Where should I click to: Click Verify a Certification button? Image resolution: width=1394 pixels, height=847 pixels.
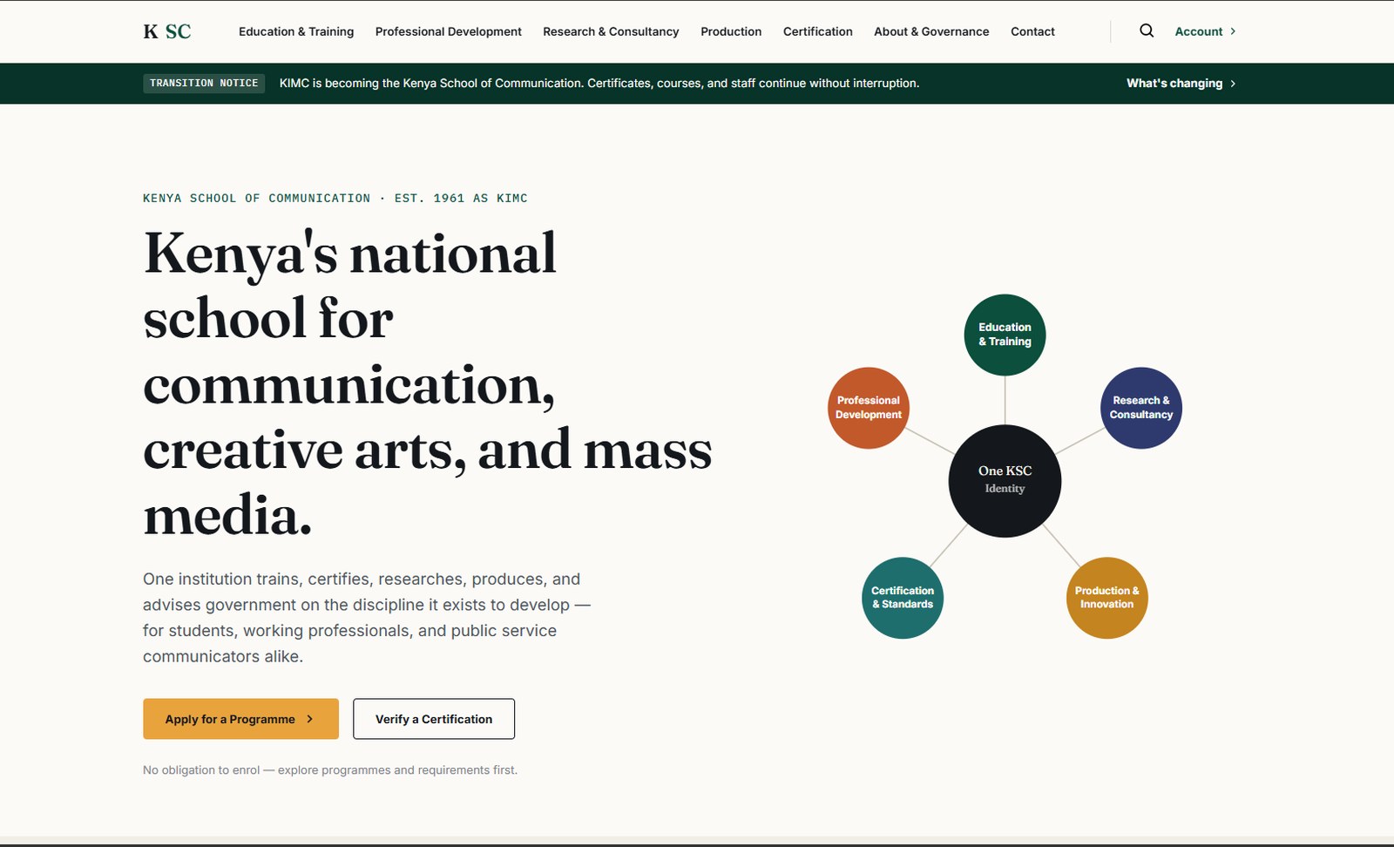(x=434, y=719)
